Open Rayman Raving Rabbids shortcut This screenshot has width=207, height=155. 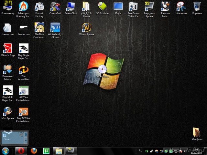[x=165, y=6]
